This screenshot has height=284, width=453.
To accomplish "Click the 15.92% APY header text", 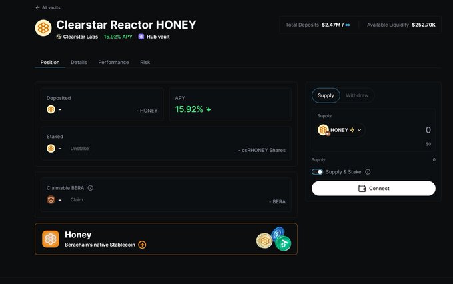I will 118,37.
